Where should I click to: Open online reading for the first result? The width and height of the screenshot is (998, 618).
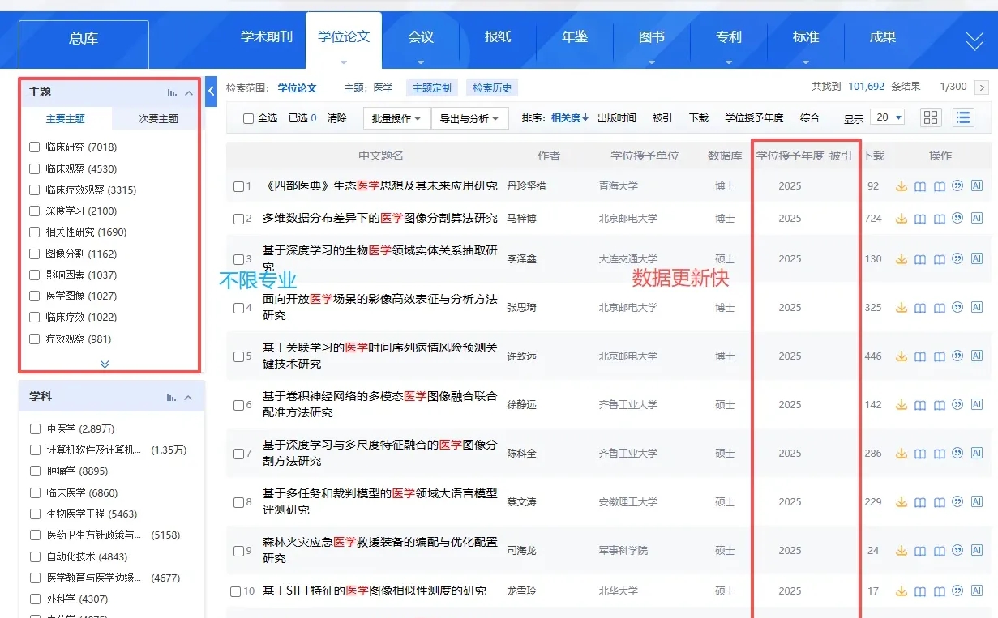tap(919, 185)
